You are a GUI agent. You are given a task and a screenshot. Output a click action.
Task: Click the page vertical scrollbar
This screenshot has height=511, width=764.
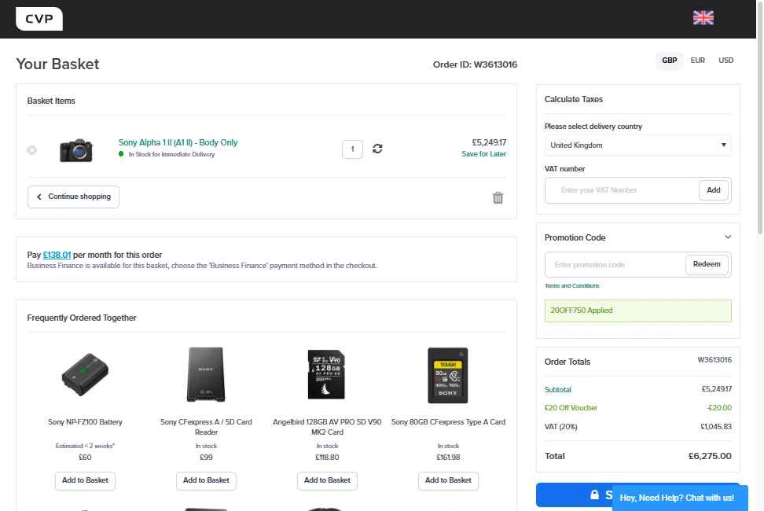coord(760,117)
